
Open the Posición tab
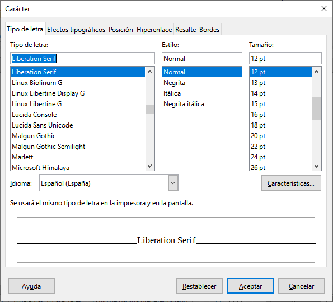121,29
